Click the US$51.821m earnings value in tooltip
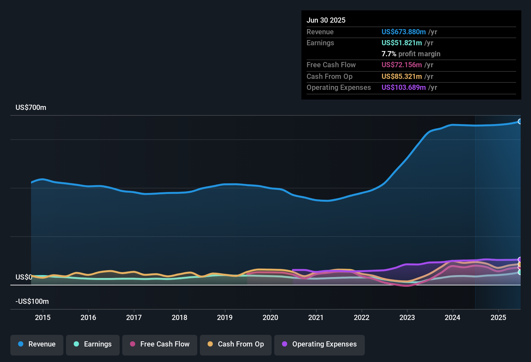The width and height of the screenshot is (531, 362). (x=402, y=43)
